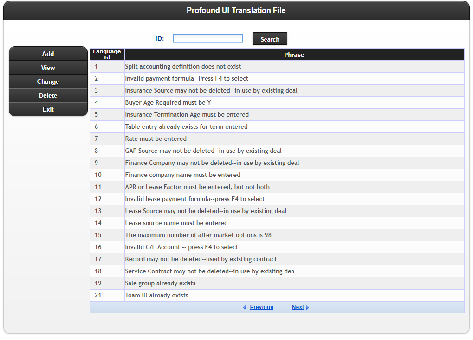Select the View button
Image resolution: width=473 pixels, height=340 pixels.
[x=48, y=68]
